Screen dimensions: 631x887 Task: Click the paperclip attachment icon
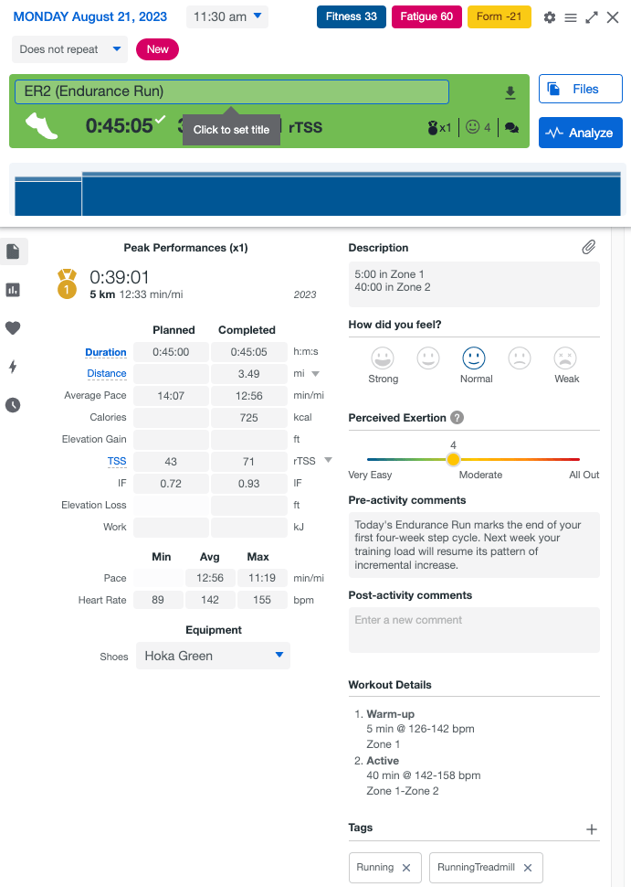point(589,247)
